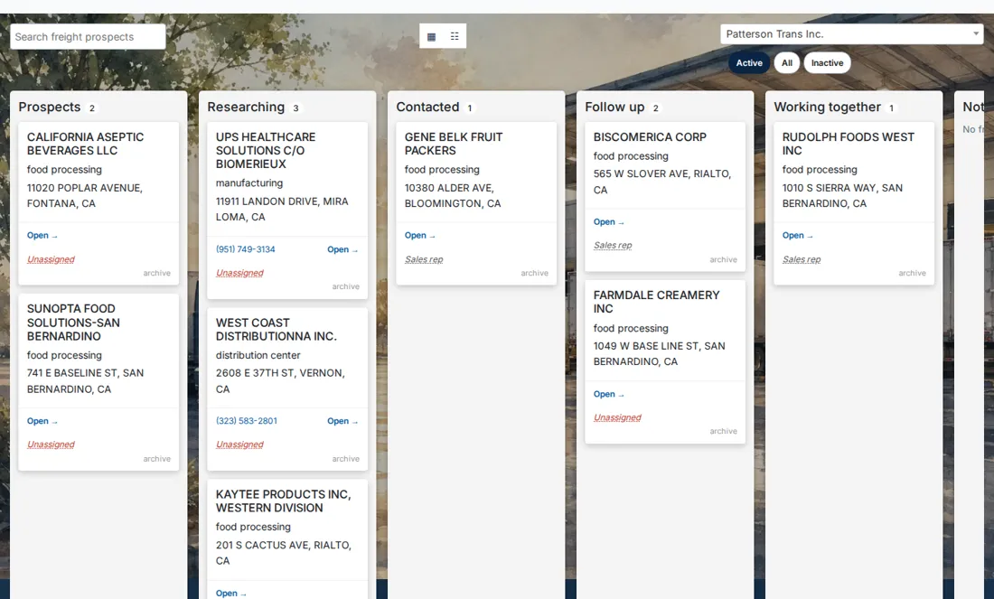
Task: Select the CALIFORNIA ASEPTIC BEVERAGES LLC title
Action: pyautogui.click(x=85, y=144)
